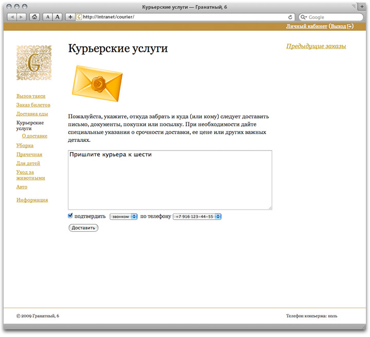The width and height of the screenshot is (370, 337).
Task: Open the phone number dropdown
Action: coord(197,217)
